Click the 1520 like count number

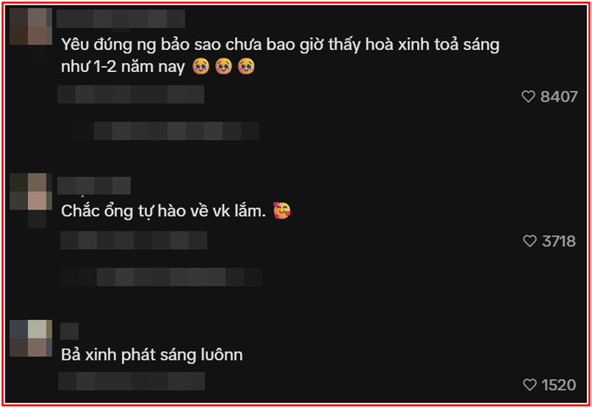coord(559,385)
